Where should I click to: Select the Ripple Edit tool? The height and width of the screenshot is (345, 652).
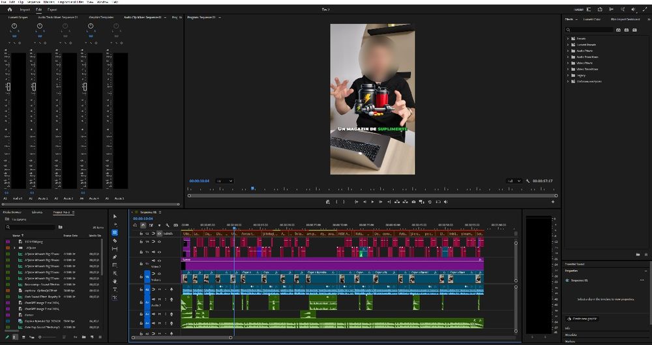(114, 232)
